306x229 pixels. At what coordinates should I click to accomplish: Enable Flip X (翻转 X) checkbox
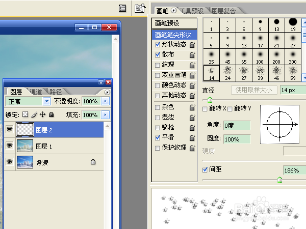click(x=205, y=109)
